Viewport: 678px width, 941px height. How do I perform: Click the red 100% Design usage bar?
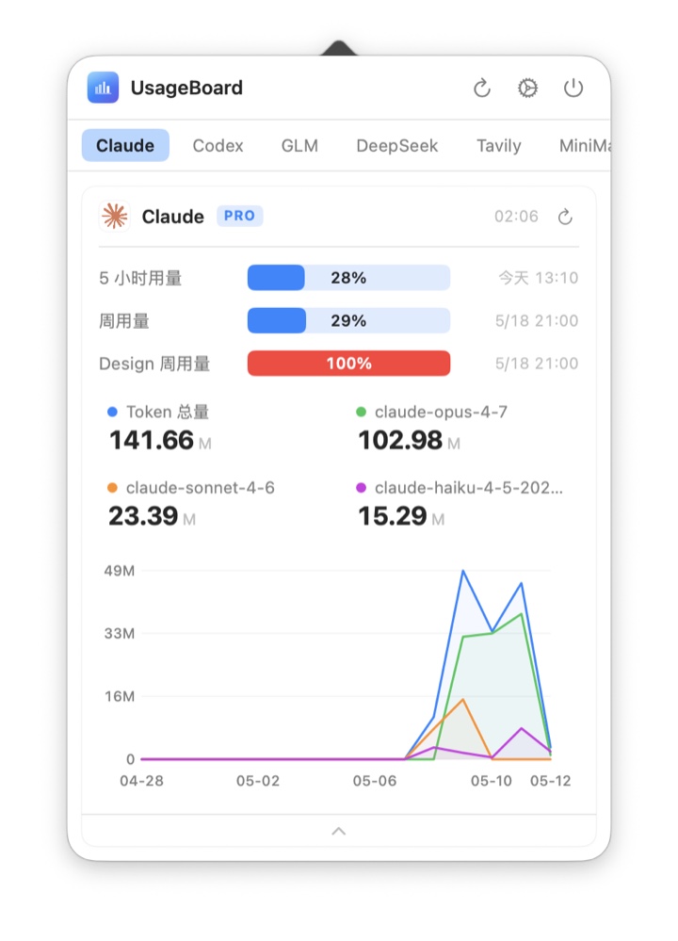point(348,363)
